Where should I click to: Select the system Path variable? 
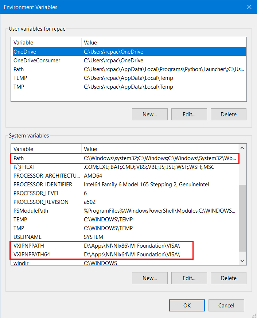[x=125, y=158]
